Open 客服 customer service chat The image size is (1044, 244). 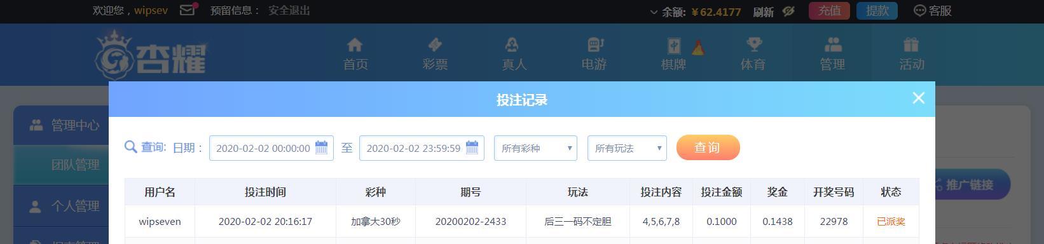932,11
